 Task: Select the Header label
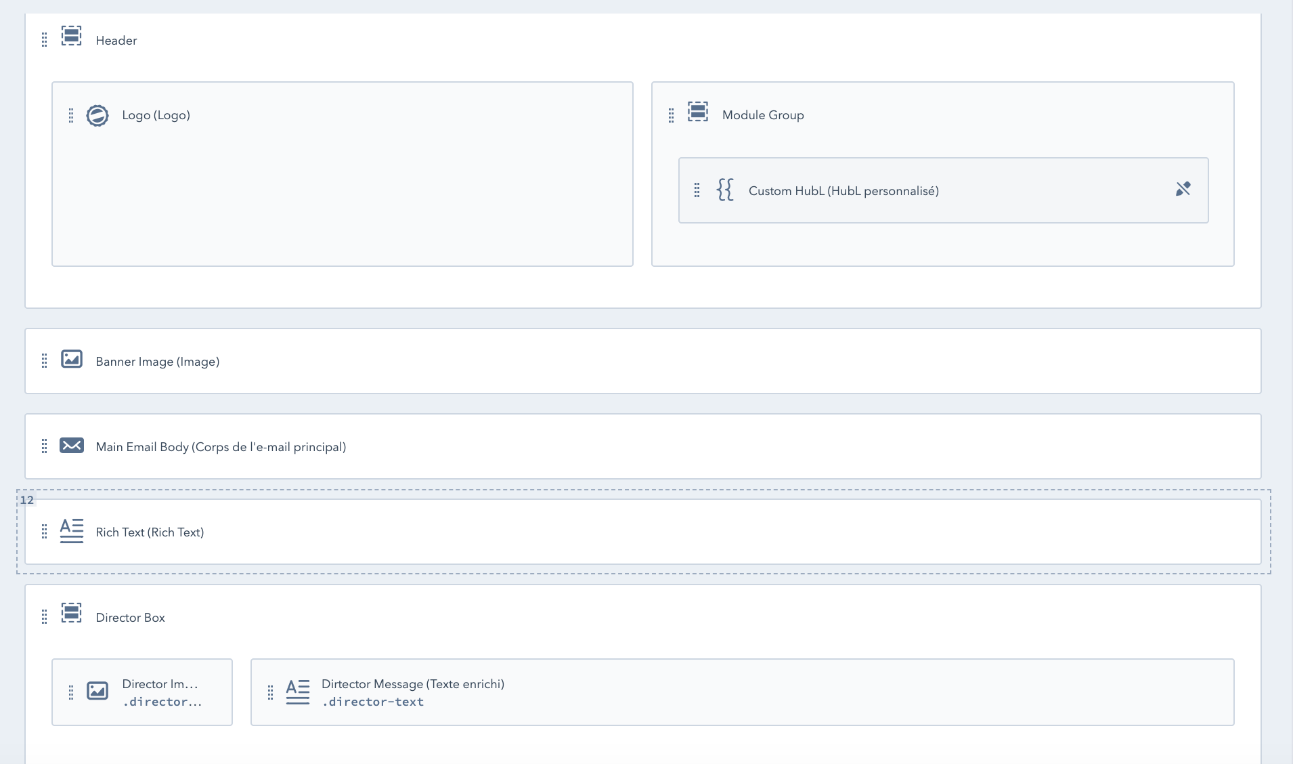coord(116,41)
